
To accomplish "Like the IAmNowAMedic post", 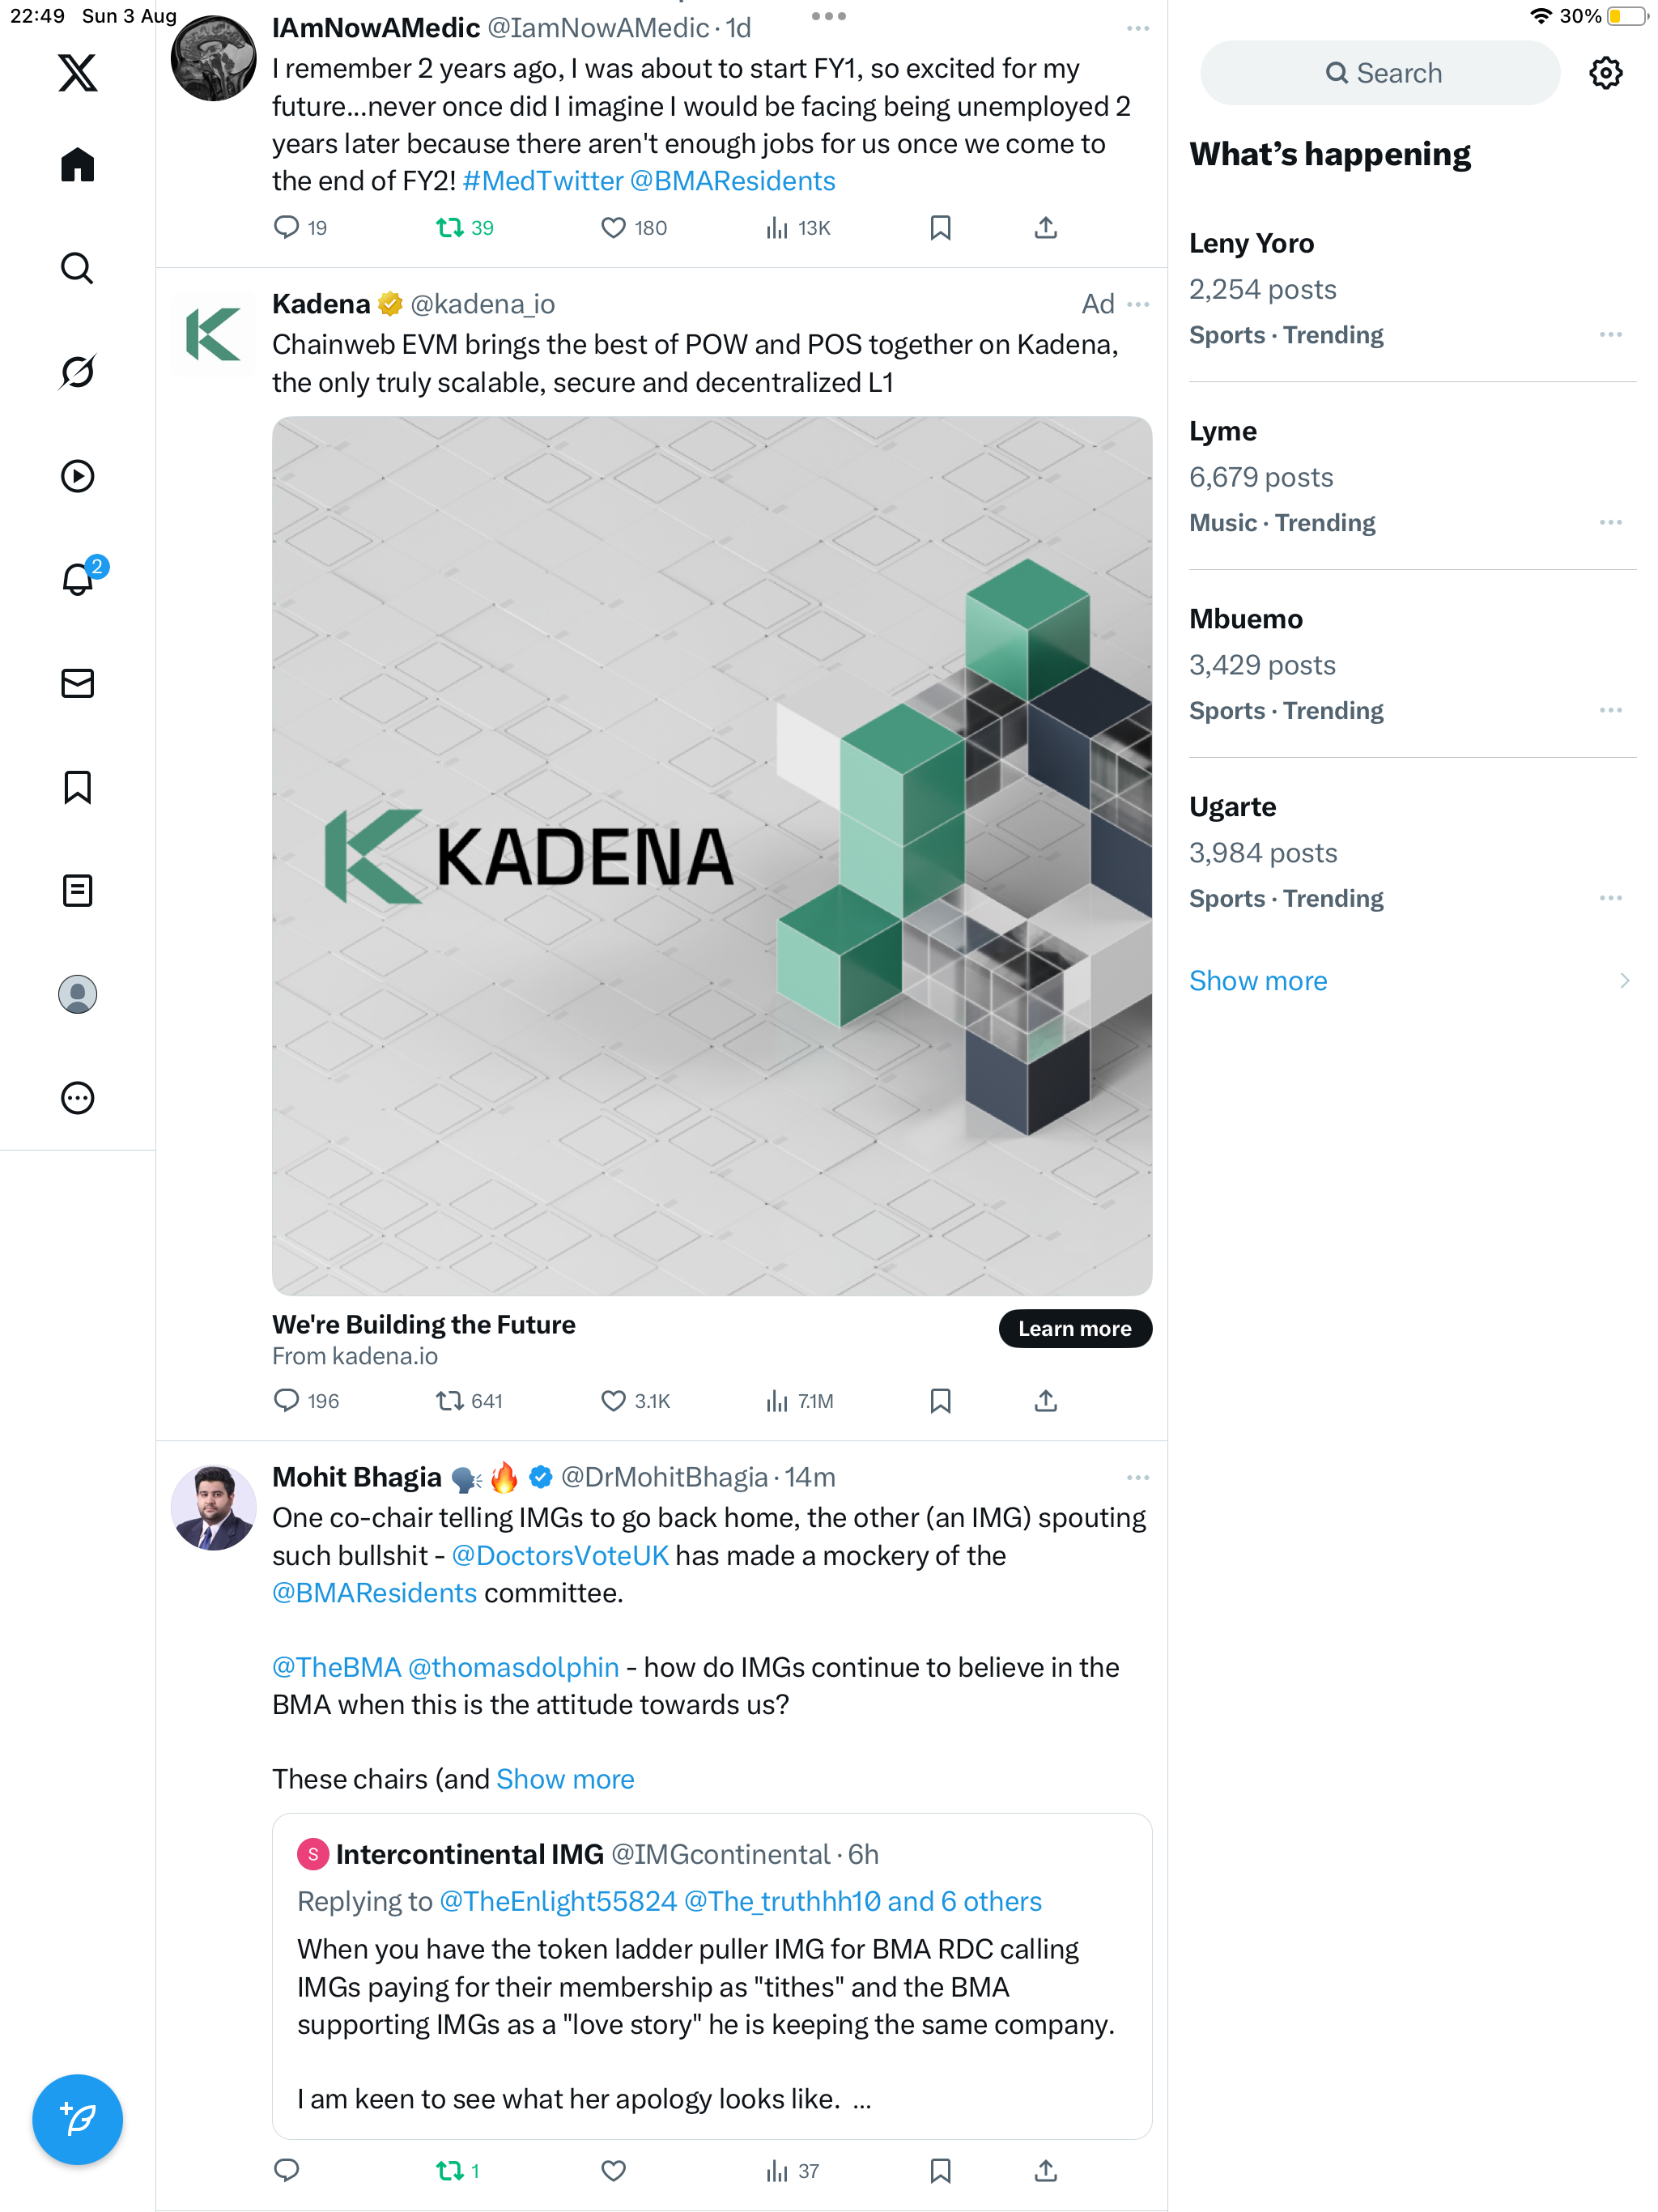I will [613, 228].
